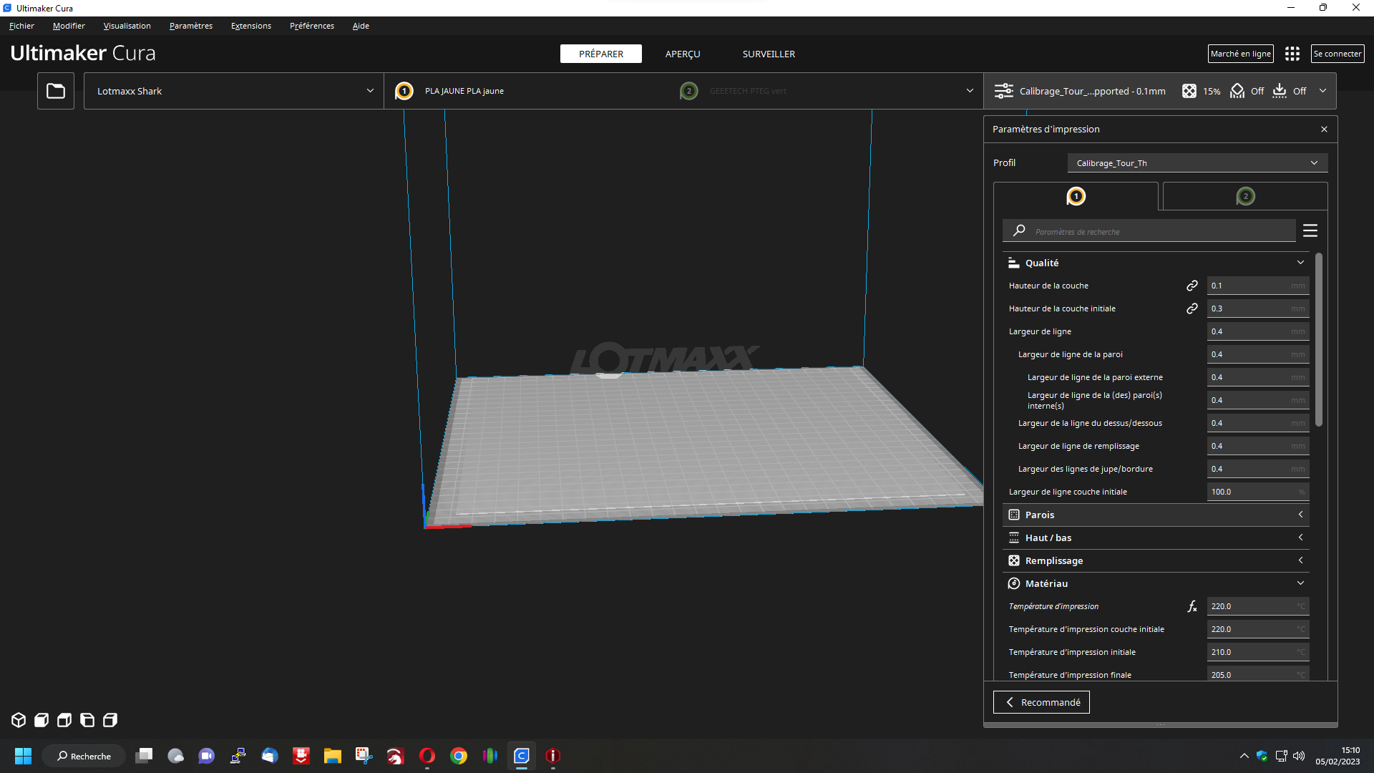1374x773 pixels.
Task: Click the Recommandé button
Action: (1041, 702)
